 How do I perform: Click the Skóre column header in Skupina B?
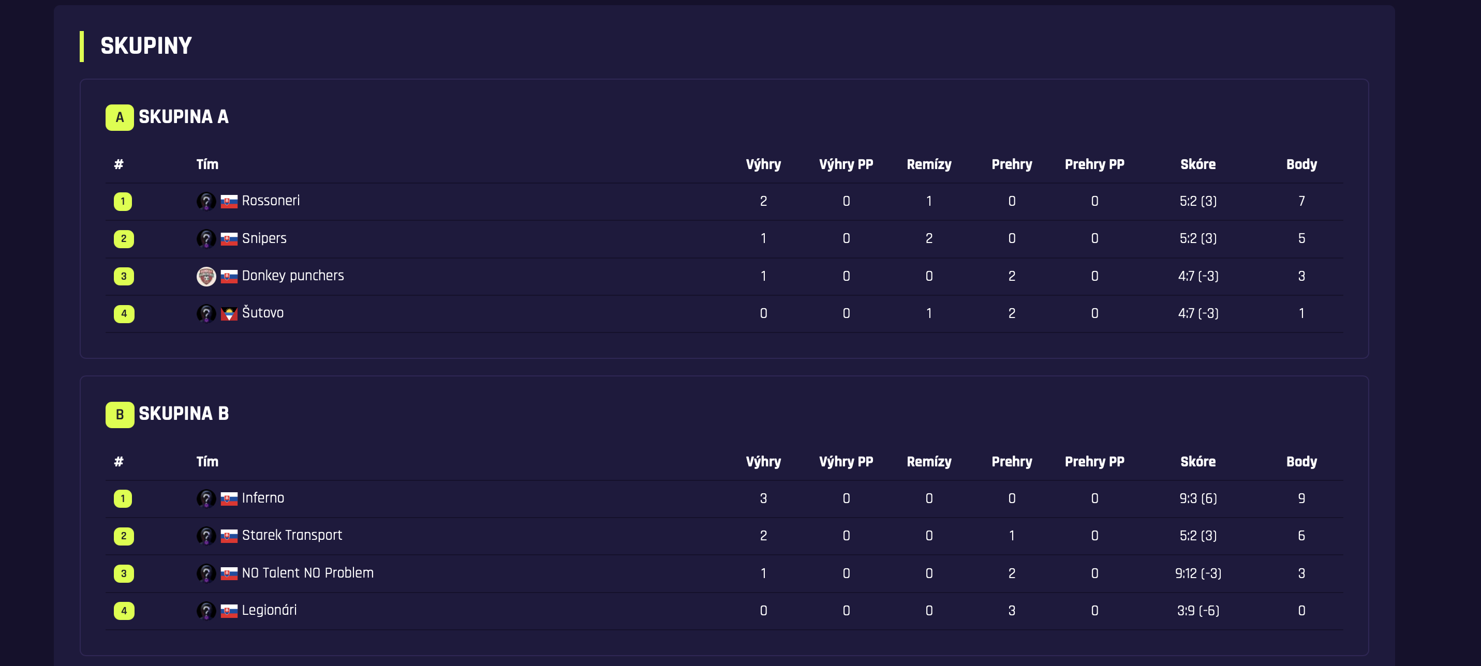pyautogui.click(x=1197, y=461)
